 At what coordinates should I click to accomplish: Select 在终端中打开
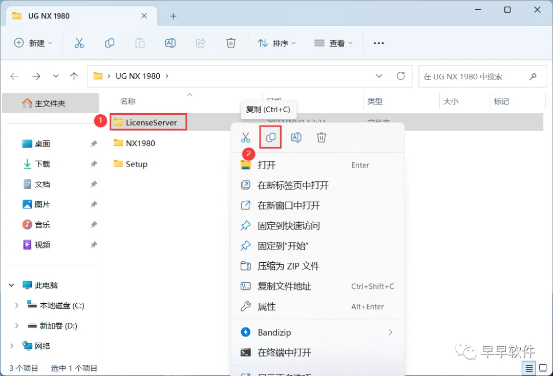point(317,352)
